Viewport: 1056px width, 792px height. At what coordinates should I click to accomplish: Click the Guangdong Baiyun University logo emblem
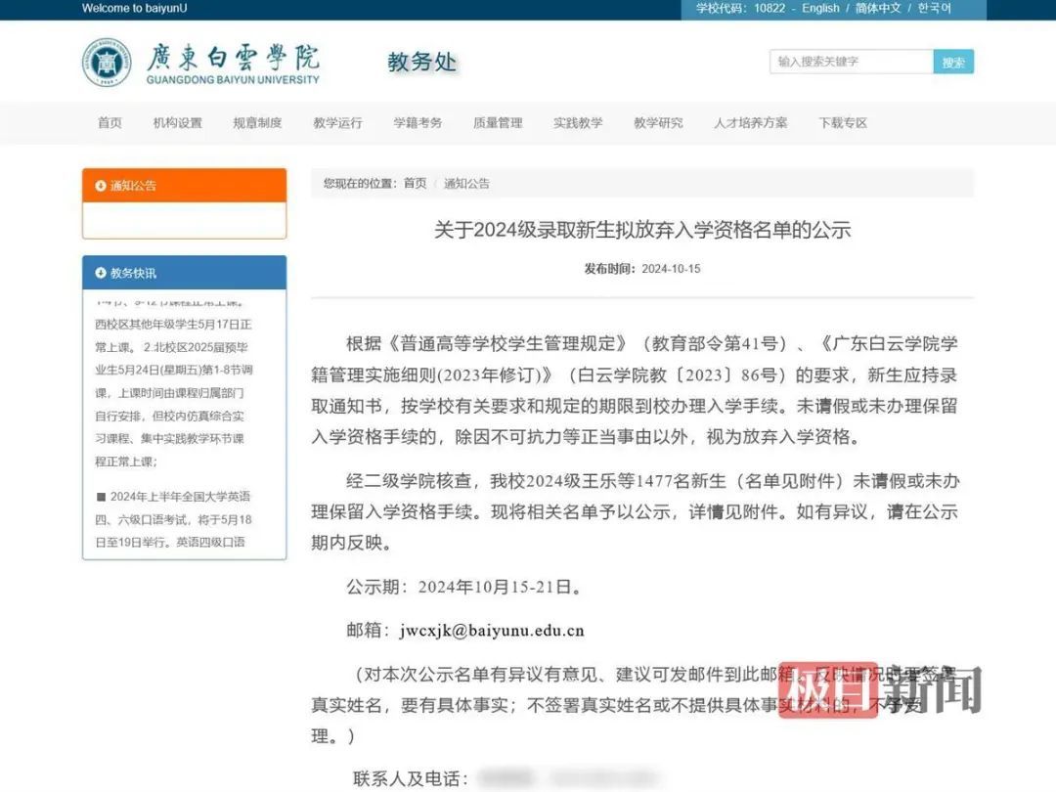[x=108, y=61]
